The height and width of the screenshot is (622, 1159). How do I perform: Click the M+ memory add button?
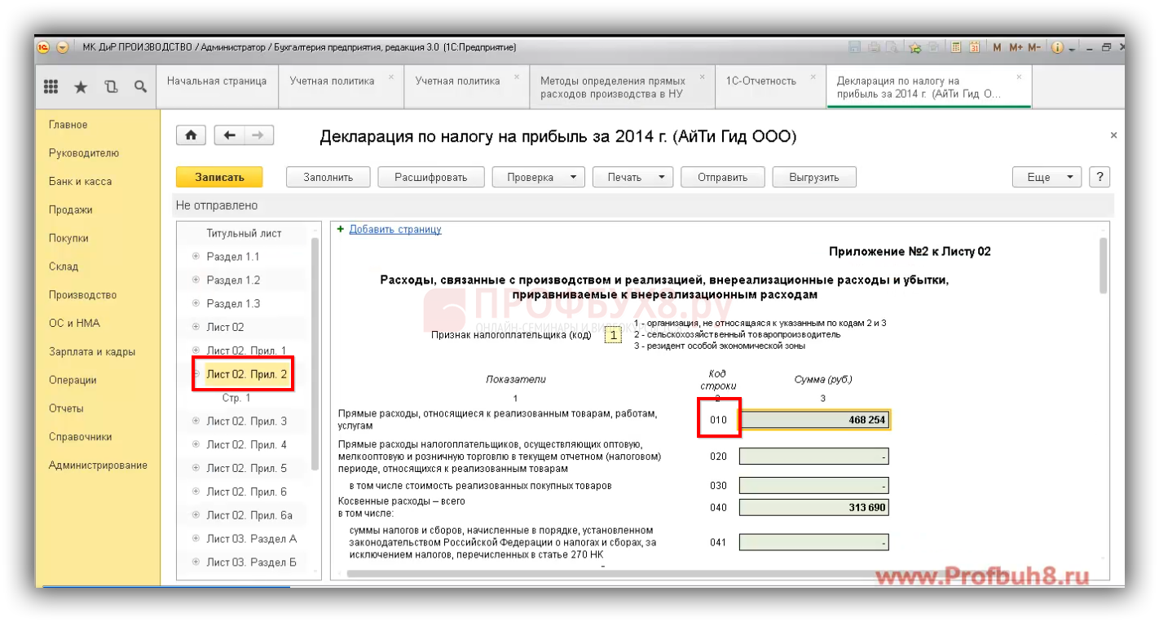[1016, 47]
